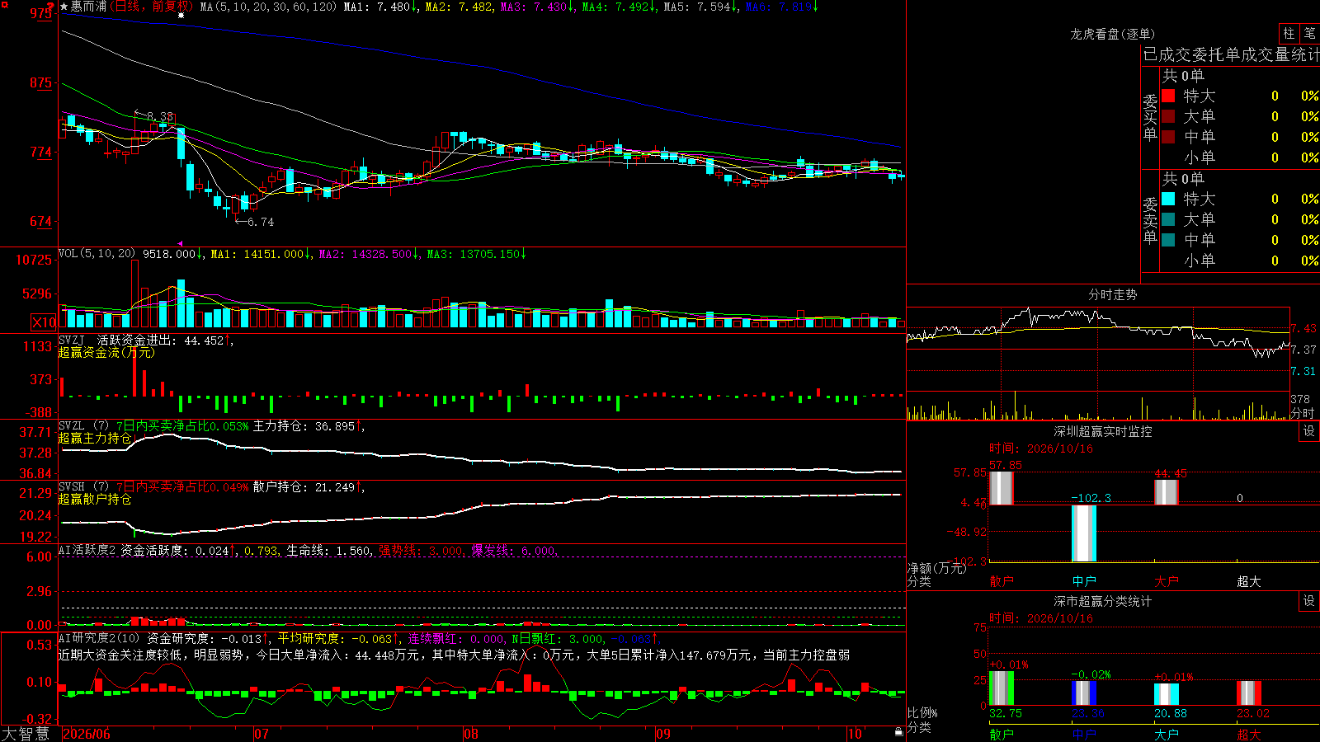The image size is (1320, 742).
Task: Open 设 settings for 深圳超赢实时监控
Action: tap(1309, 431)
